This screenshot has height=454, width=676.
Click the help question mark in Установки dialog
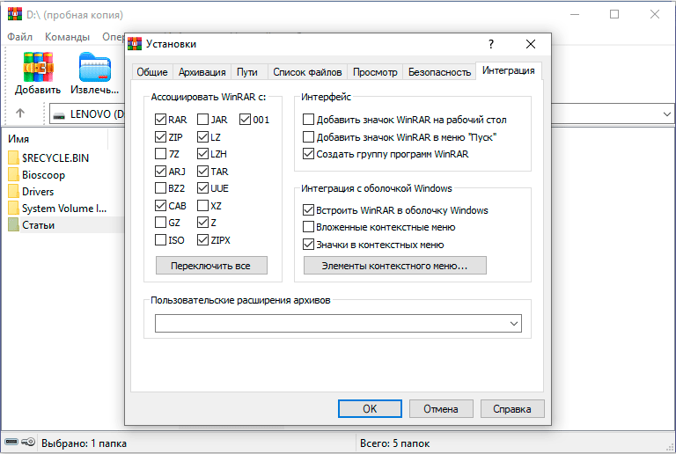click(x=490, y=44)
